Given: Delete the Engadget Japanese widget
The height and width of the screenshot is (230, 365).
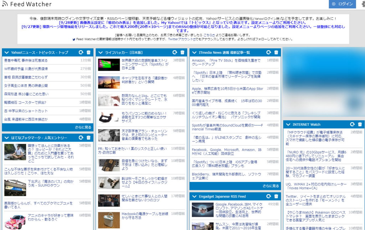Looking at the screenshot, I should 276,197.
